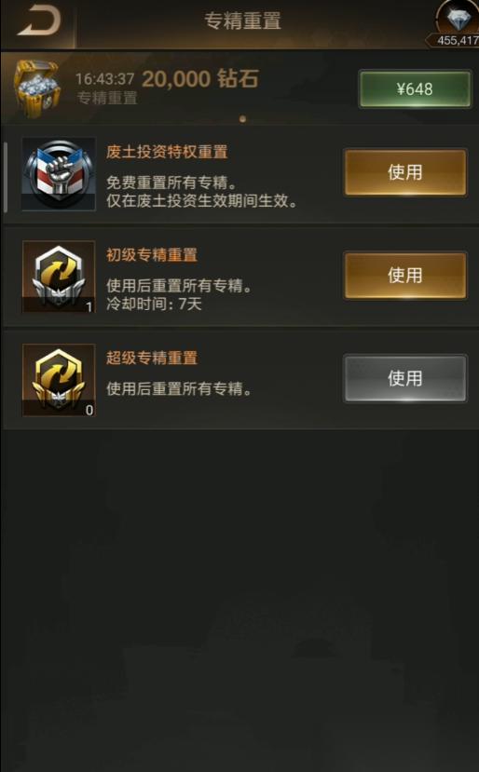
Task: Tap the 455,417 diamond balance
Action: pos(457,40)
